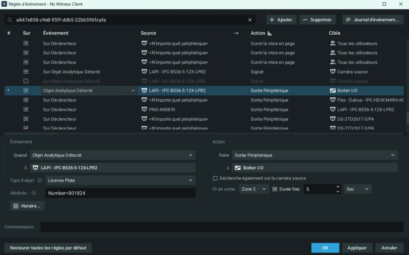Click the help icon next to Attributs
The height and width of the screenshot is (255, 409).
(x=34, y=193)
